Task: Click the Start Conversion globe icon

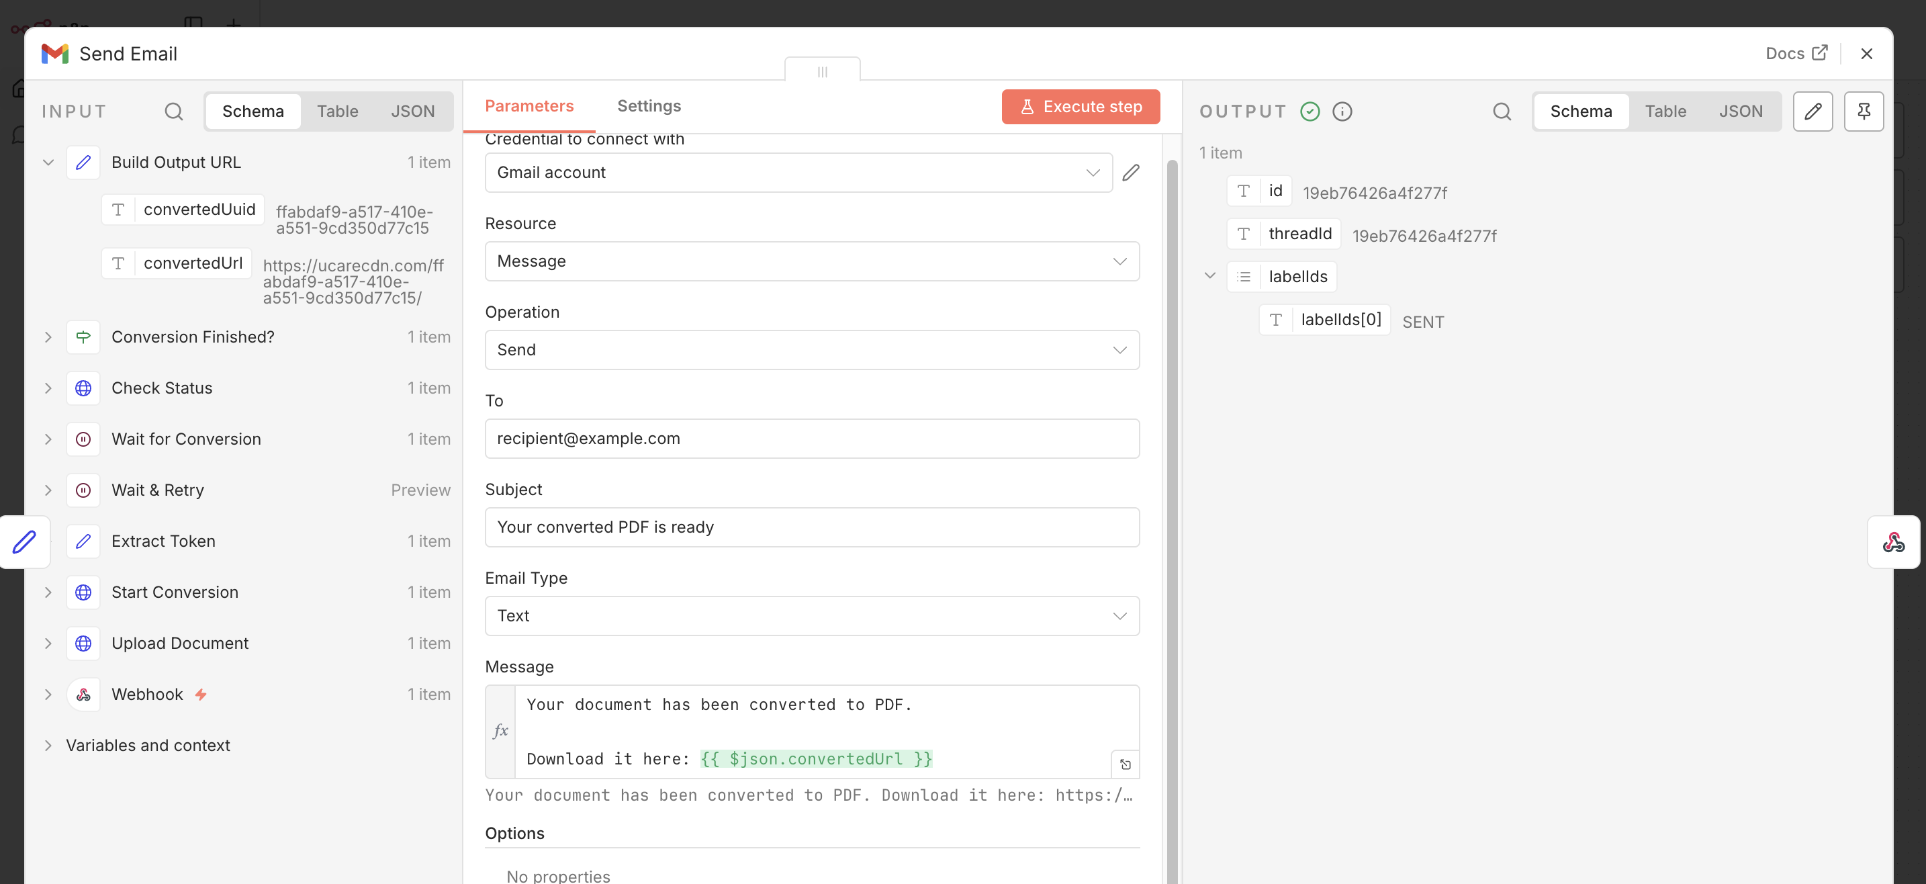Action: [x=83, y=592]
